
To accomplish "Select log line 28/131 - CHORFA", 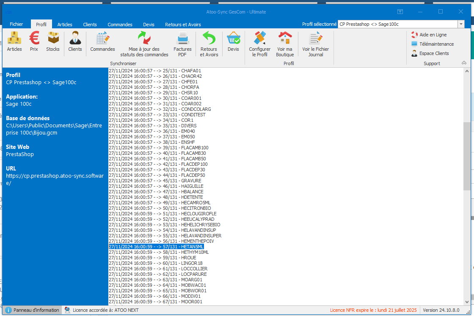I will [x=154, y=87].
